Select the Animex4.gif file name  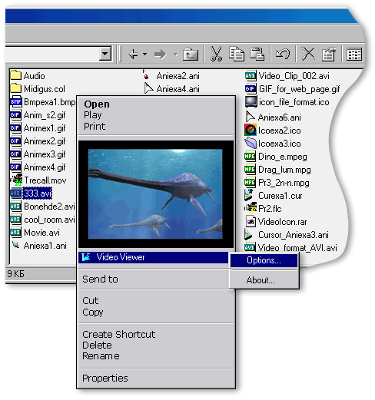(x=45, y=167)
